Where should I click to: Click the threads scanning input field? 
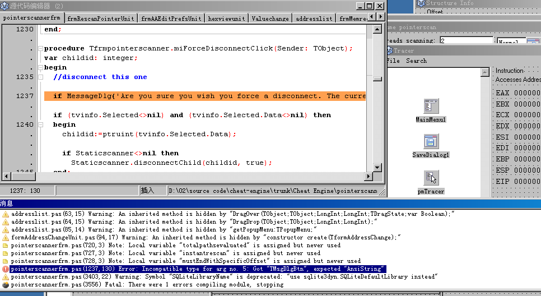coord(465,41)
